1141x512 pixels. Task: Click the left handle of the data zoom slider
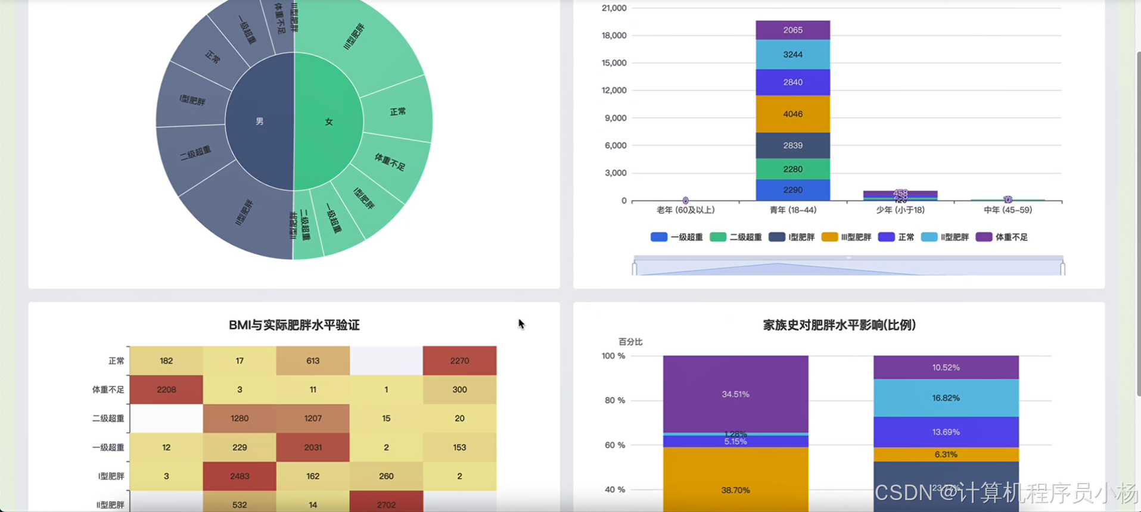point(635,268)
